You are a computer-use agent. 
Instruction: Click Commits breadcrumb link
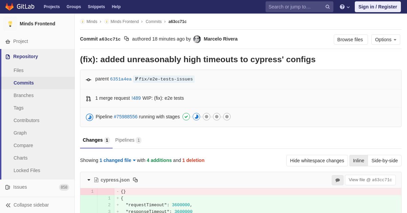(154, 22)
